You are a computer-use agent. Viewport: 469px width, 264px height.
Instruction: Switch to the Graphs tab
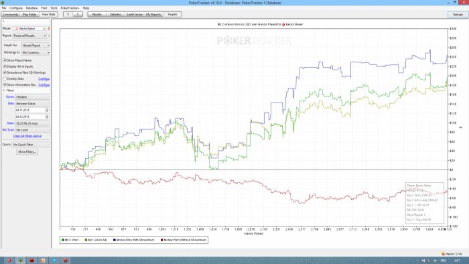point(172,14)
